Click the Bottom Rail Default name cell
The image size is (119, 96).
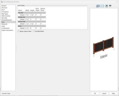tap(21, 24)
